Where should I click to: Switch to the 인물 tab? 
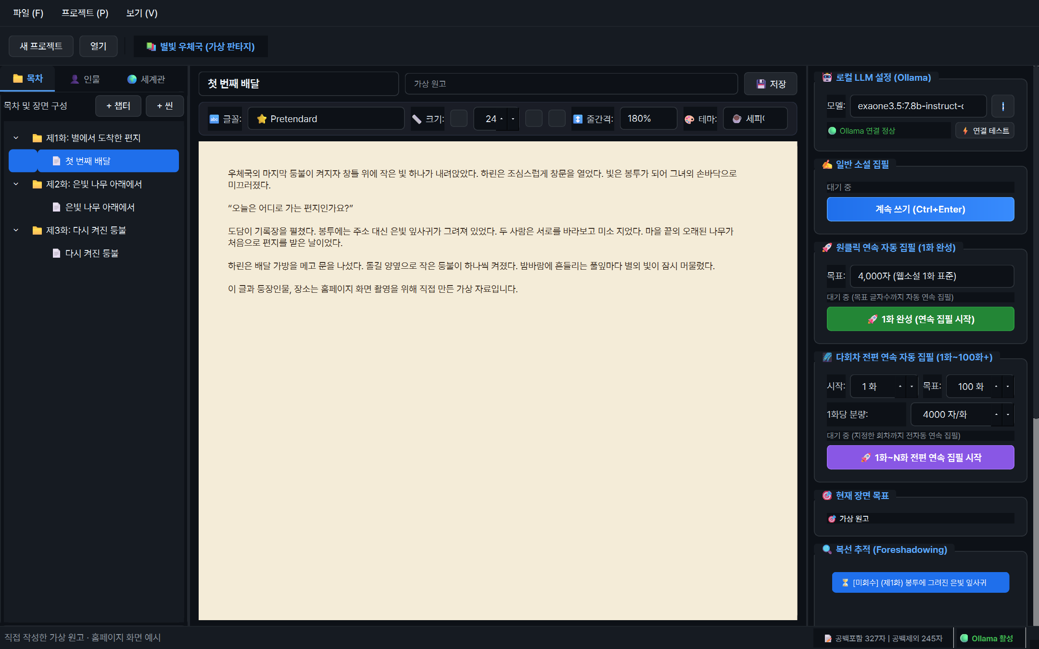point(85,79)
